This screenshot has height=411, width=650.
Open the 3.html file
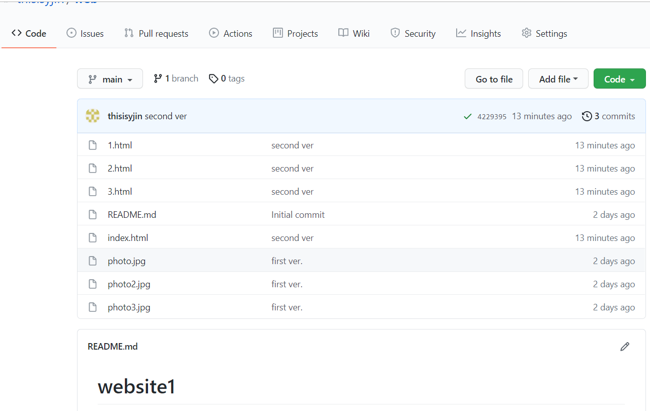[x=120, y=192]
